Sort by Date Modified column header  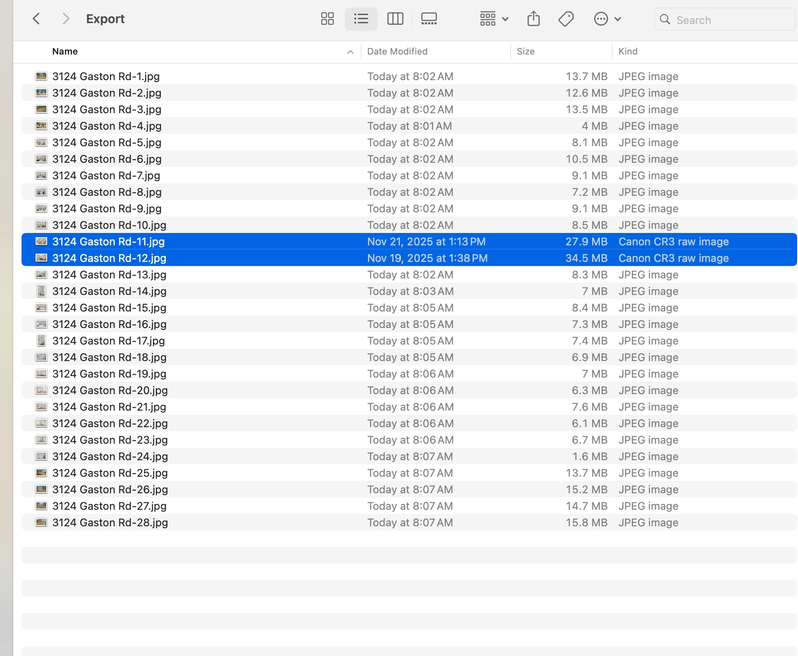[x=397, y=51]
